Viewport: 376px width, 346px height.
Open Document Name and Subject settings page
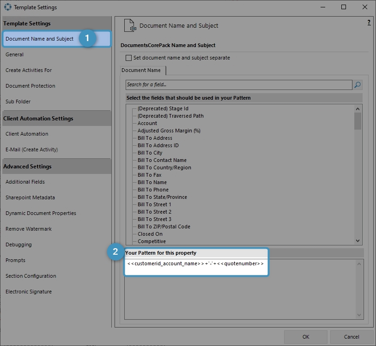[x=56, y=39]
